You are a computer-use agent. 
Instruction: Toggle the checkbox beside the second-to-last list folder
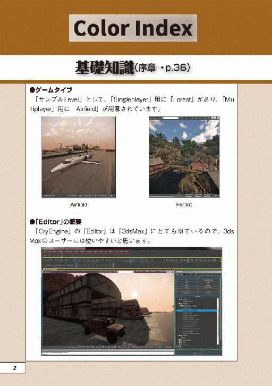pyautogui.click(x=180, y=340)
